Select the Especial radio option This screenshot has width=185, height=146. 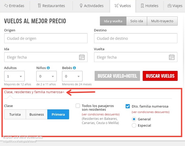[134, 125]
